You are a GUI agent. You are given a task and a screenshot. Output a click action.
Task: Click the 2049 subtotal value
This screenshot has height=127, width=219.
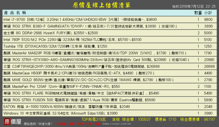(x=208, y=107)
